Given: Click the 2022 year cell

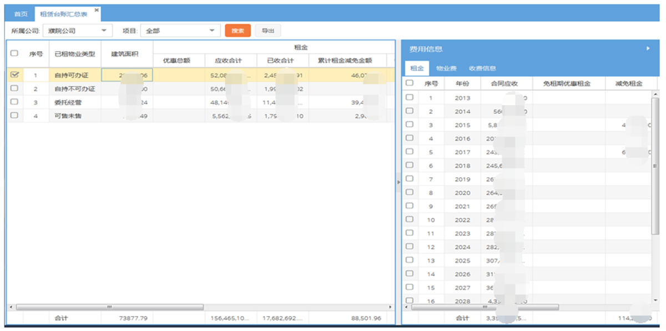Looking at the screenshot, I should [462, 220].
